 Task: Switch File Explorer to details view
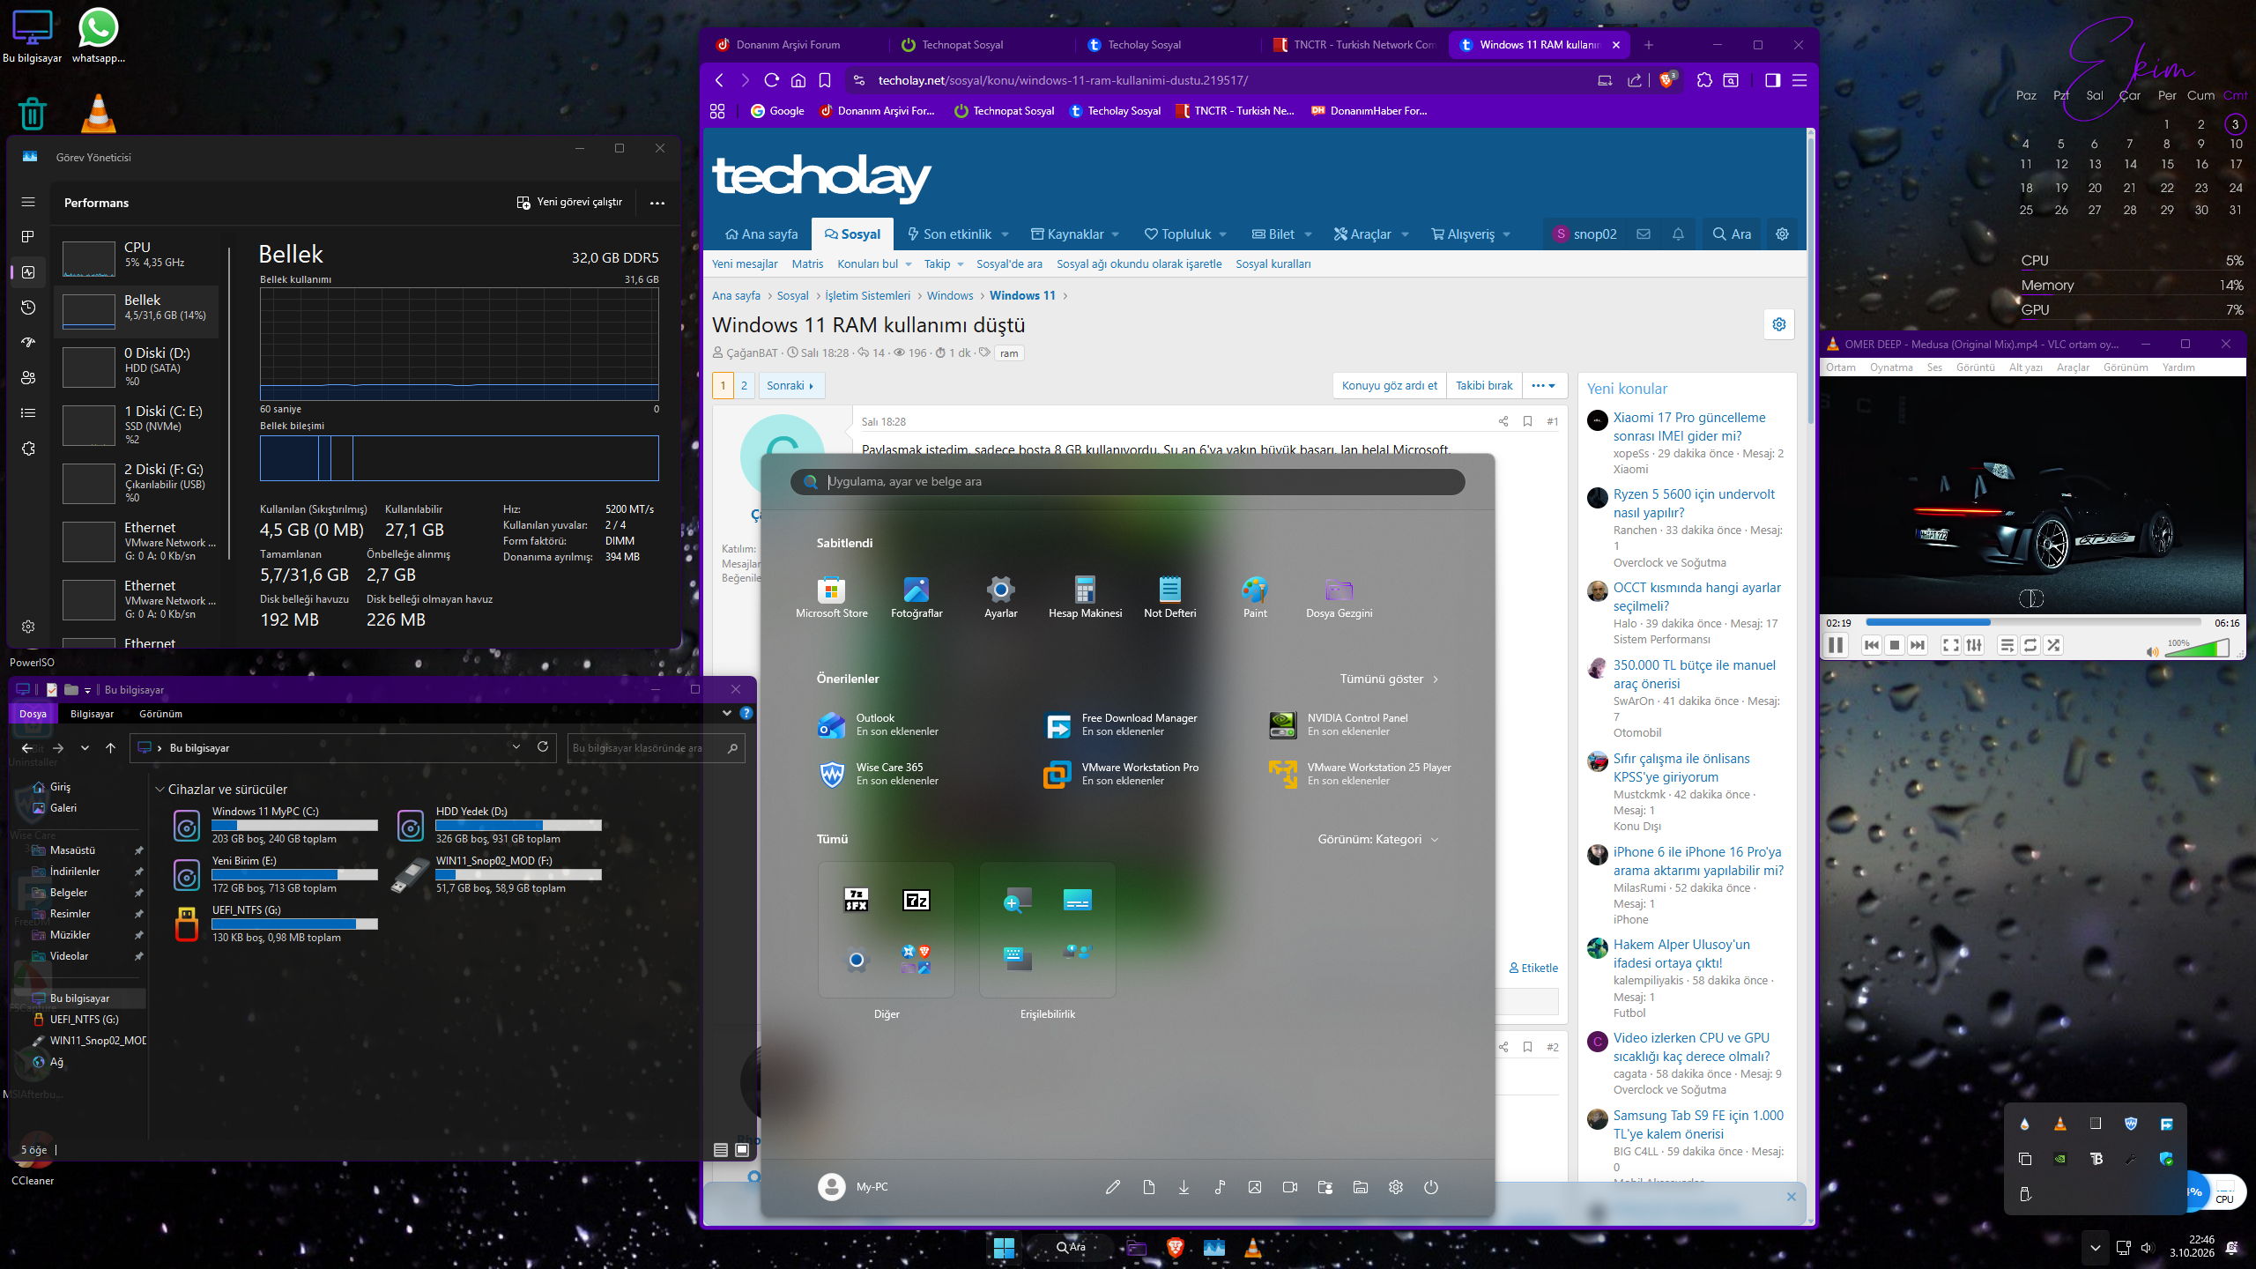coord(721,1149)
